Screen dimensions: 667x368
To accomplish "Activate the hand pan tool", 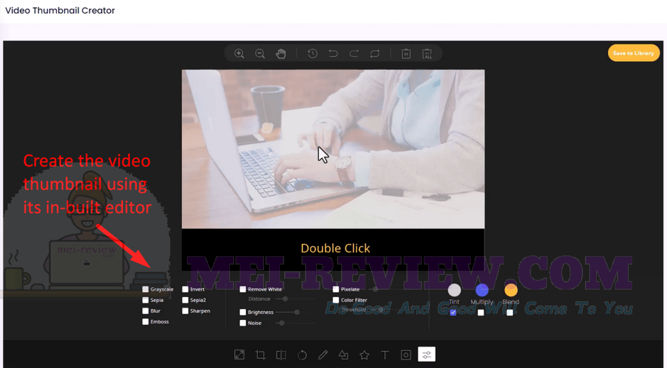I will coord(281,53).
